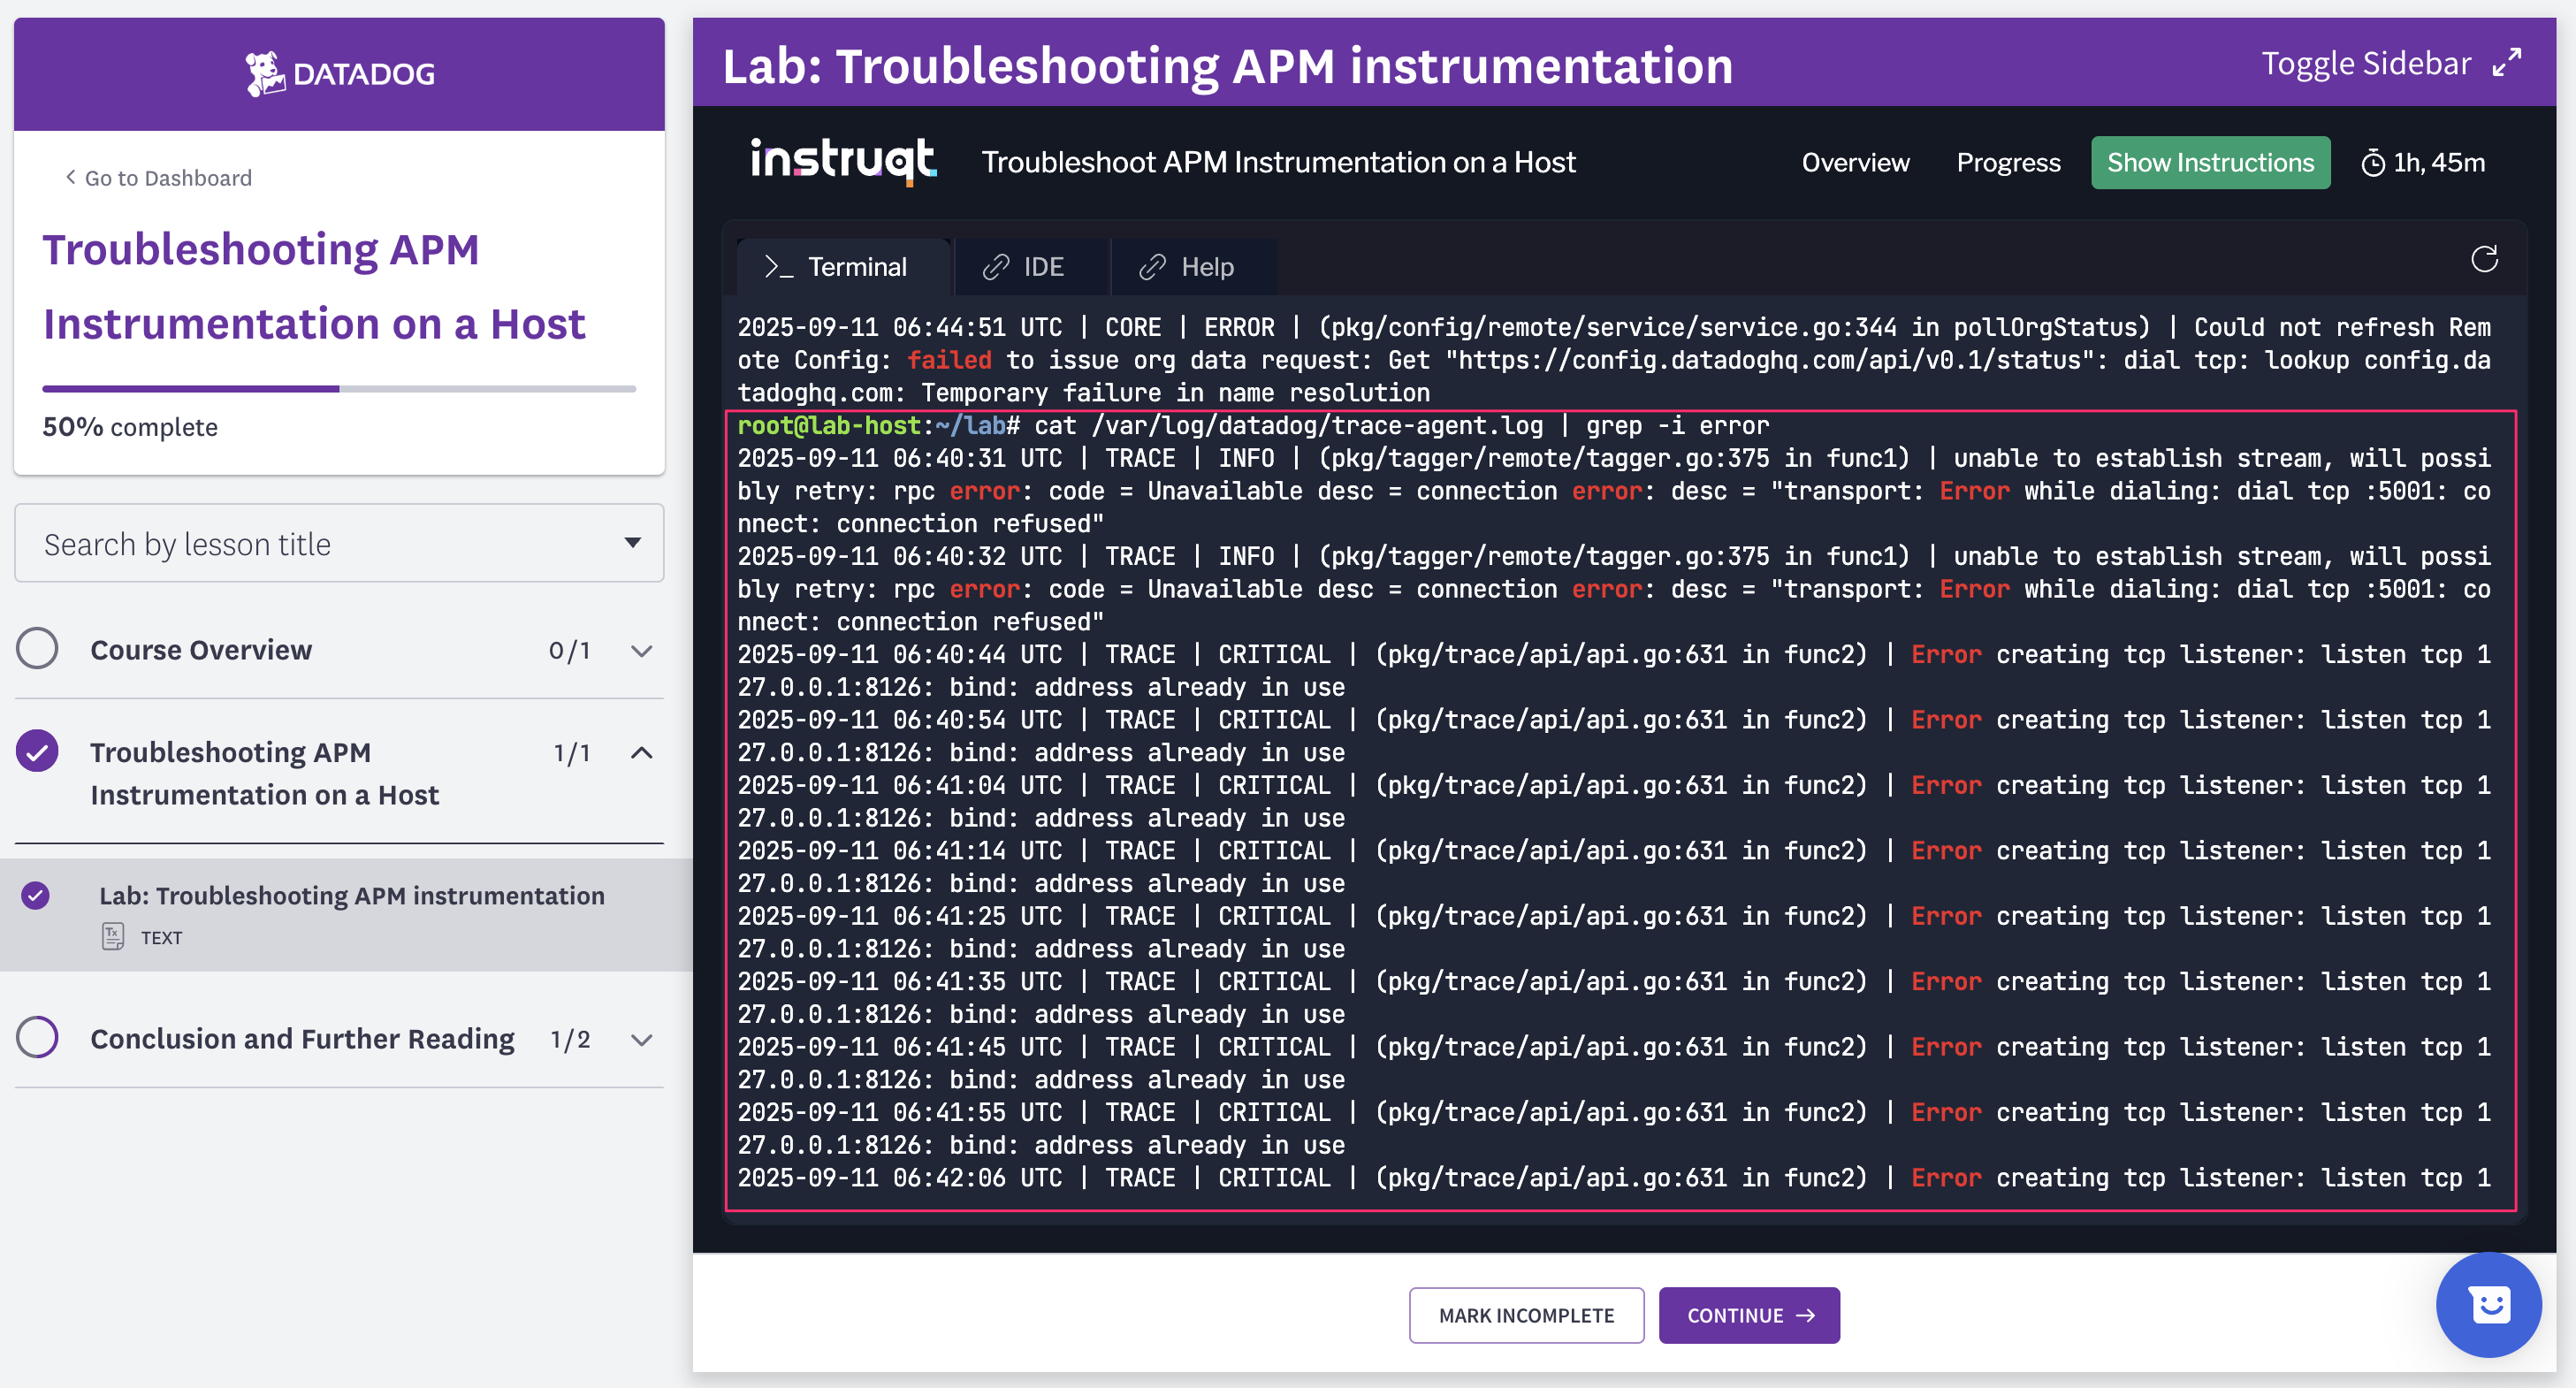Open the Progress menu item
Image resolution: width=2576 pixels, height=1388 pixels.
point(2008,163)
